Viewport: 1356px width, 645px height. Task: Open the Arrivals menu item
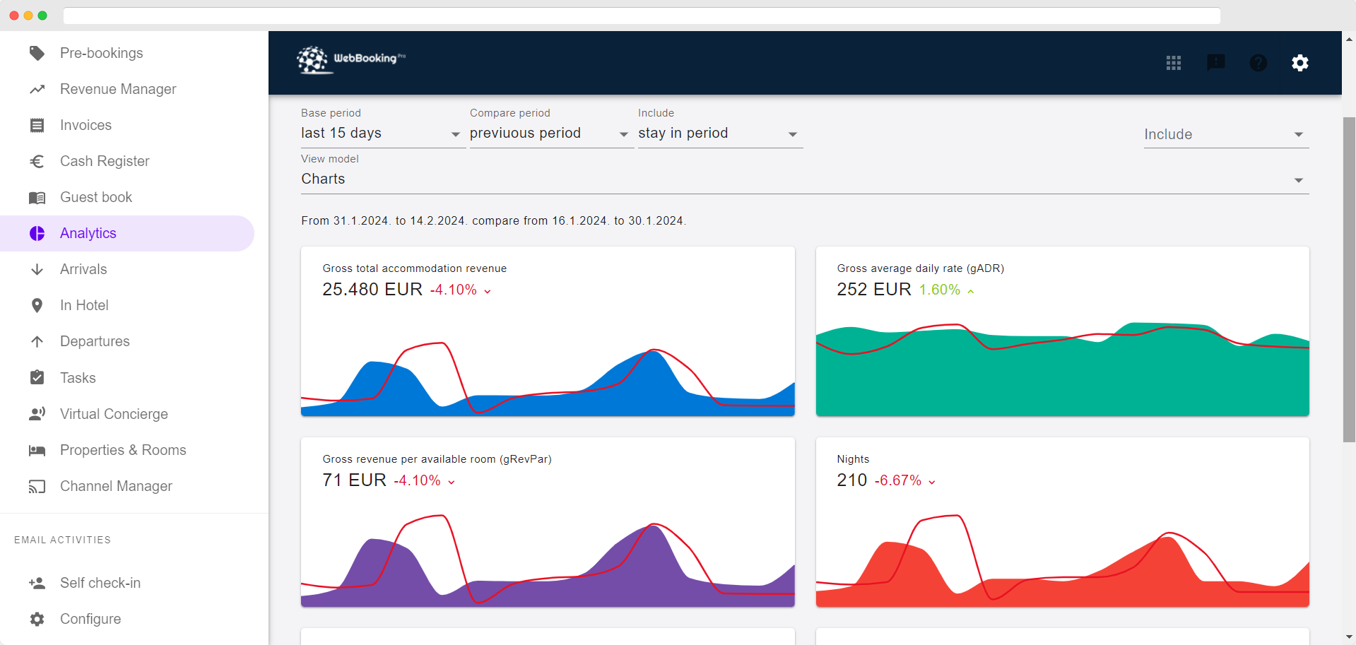83,269
